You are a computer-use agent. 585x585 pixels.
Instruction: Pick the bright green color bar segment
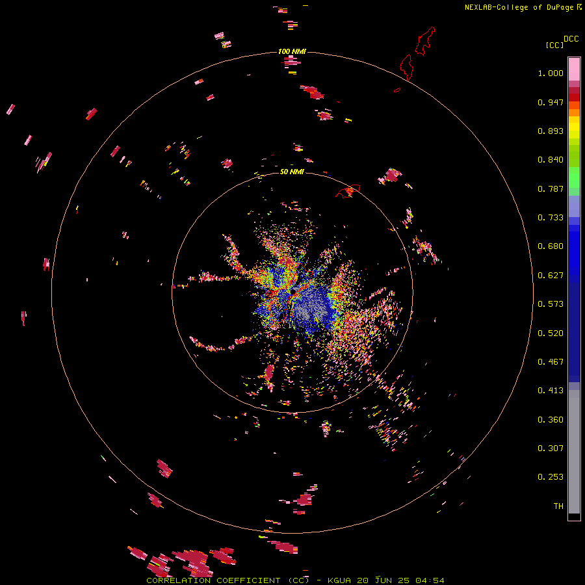(574, 177)
